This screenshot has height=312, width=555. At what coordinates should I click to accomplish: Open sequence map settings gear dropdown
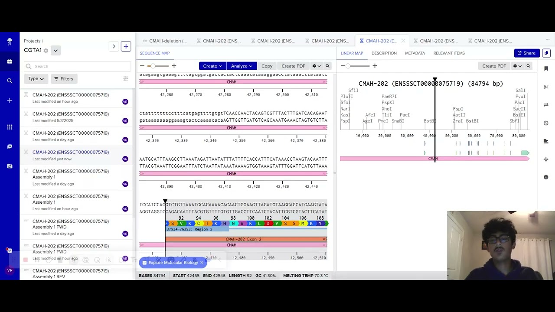[x=317, y=66]
